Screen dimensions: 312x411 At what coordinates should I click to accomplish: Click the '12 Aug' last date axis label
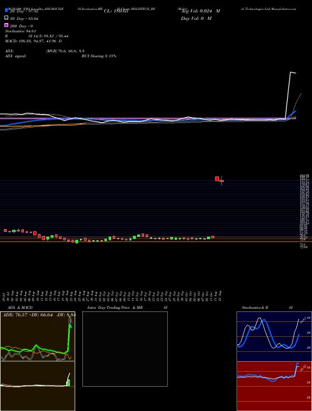click(x=222, y=296)
